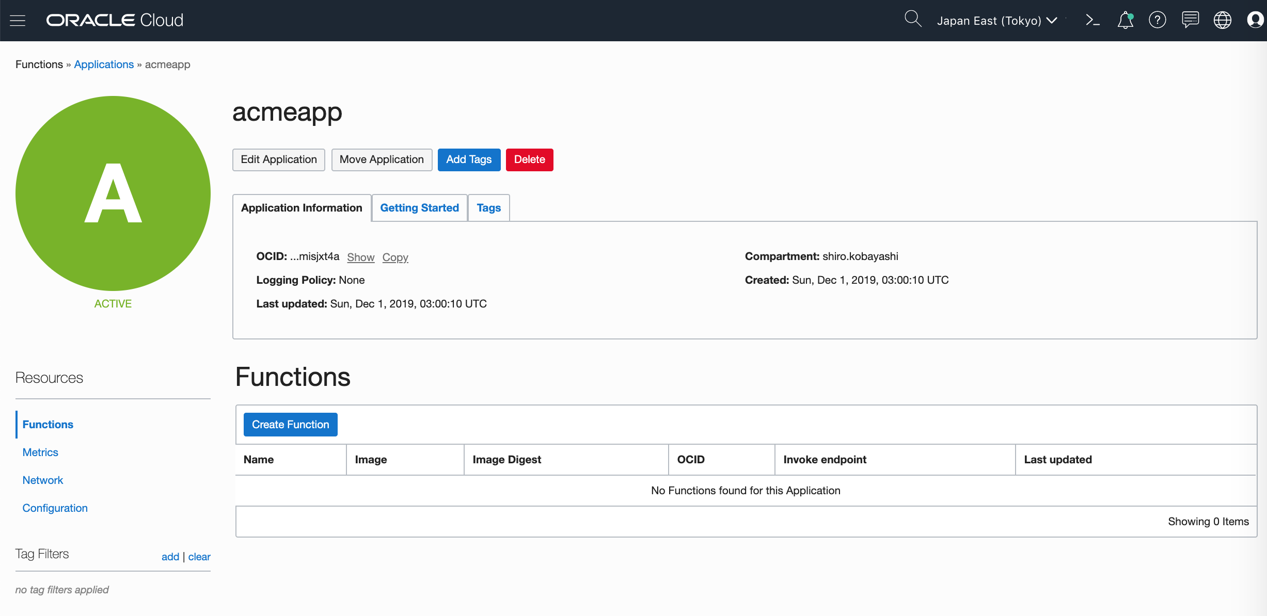Viewport: 1267px width, 616px height.
Task: Open the Tags tab
Action: [488, 208]
